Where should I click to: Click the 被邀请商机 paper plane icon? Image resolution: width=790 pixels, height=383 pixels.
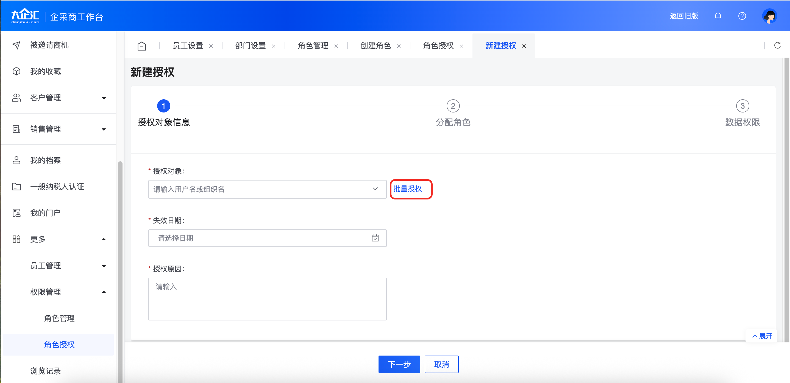coord(16,45)
